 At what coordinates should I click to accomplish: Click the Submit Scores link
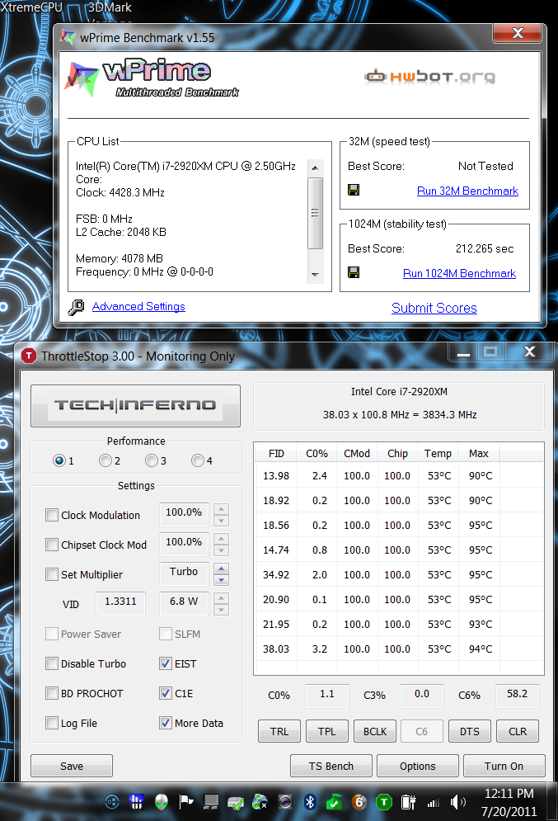tap(434, 308)
